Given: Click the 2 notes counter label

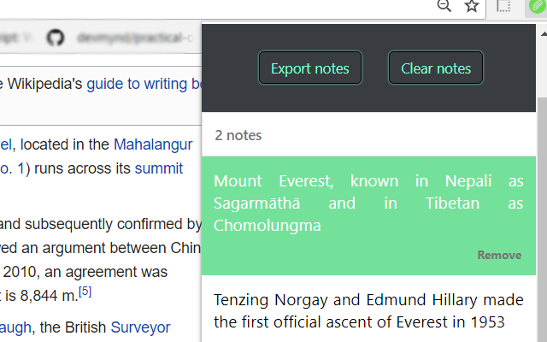Looking at the screenshot, I should (x=238, y=135).
